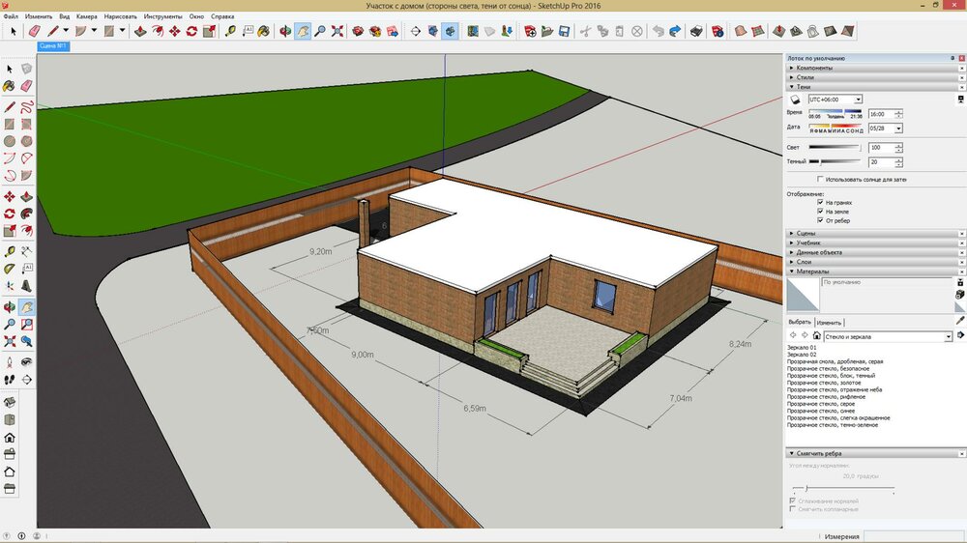Expand the 'Слои' panel
The height and width of the screenshot is (543, 967).
click(806, 262)
